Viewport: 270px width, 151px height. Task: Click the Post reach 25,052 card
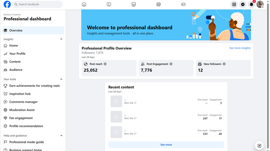pos(109,68)
